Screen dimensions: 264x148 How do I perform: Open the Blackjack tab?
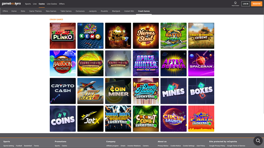[x=116, y=11]
